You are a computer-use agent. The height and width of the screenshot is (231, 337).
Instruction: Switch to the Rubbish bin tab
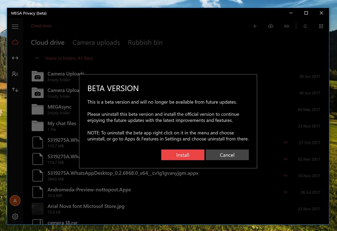(x=145, y=42)
